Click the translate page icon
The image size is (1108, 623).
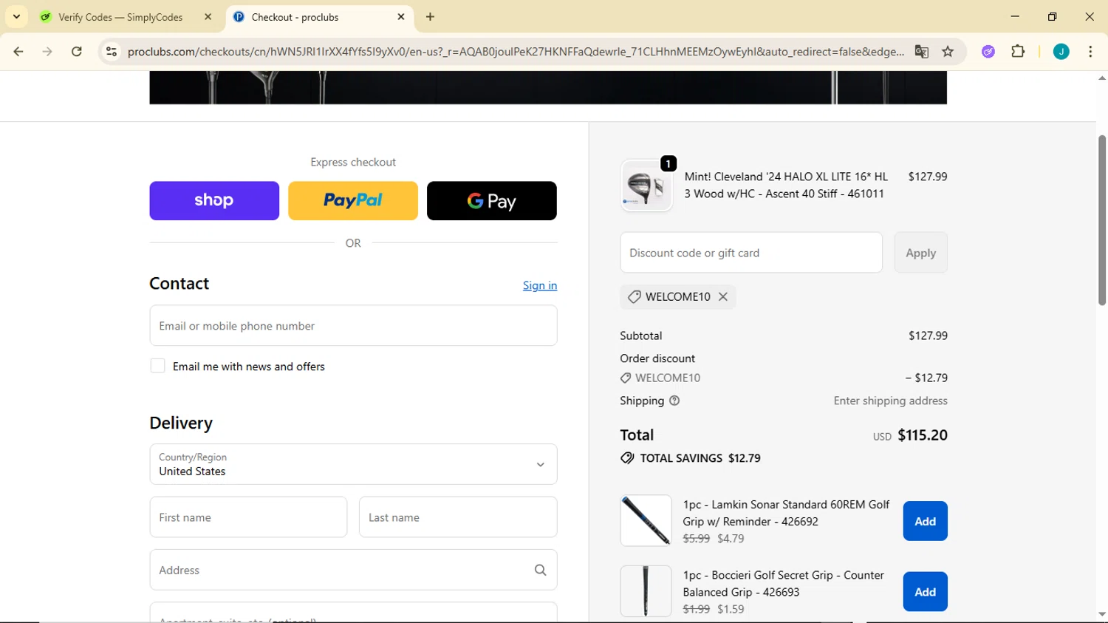coord(921,52)
